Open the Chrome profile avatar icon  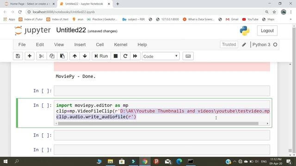[284, 12]
